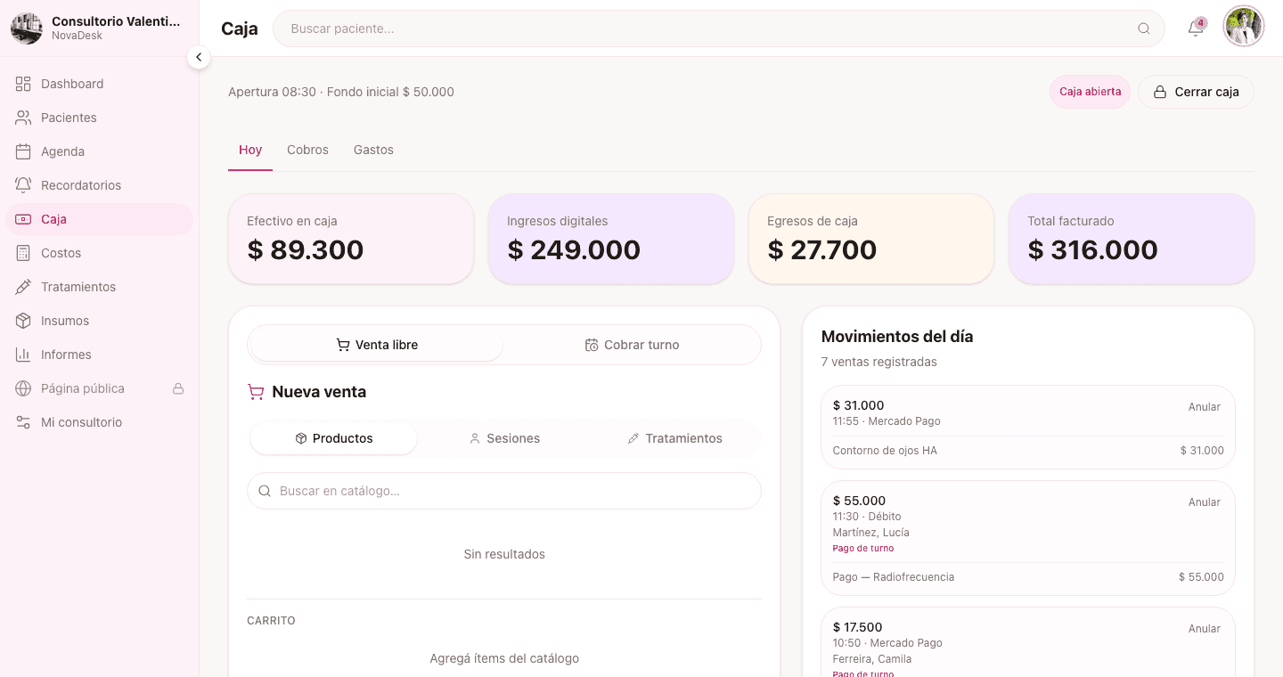1283x677 pixels.
Task: Click the Buscar en catálogo field
Action: tap(504, 491)
